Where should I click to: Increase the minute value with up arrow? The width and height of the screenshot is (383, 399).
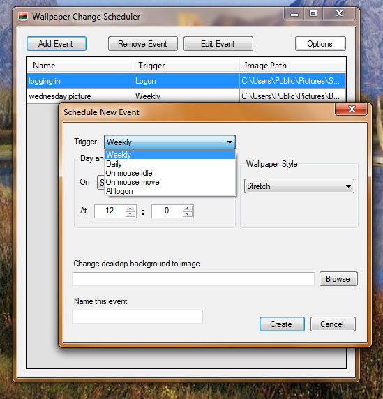[188, 209]
